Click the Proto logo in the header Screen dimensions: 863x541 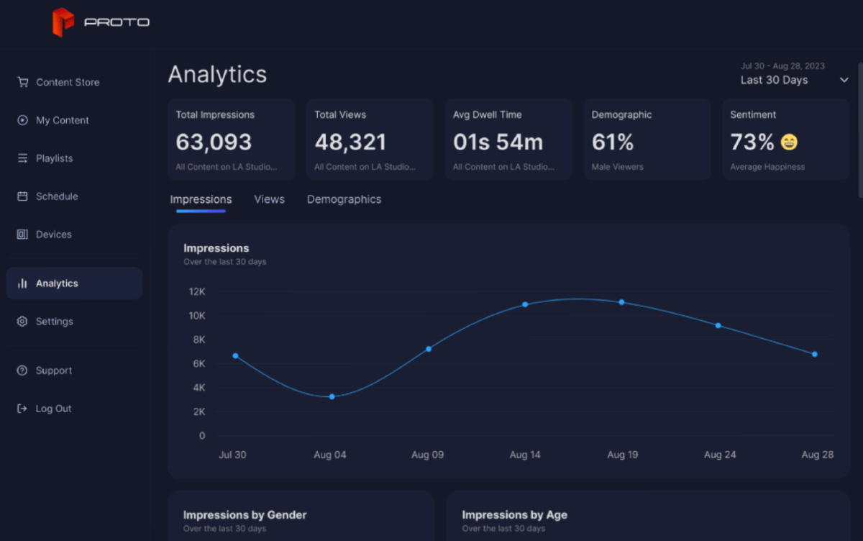coord(101,22)
